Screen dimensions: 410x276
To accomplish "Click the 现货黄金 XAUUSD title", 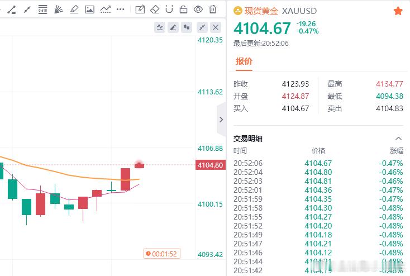I will 280,11.
